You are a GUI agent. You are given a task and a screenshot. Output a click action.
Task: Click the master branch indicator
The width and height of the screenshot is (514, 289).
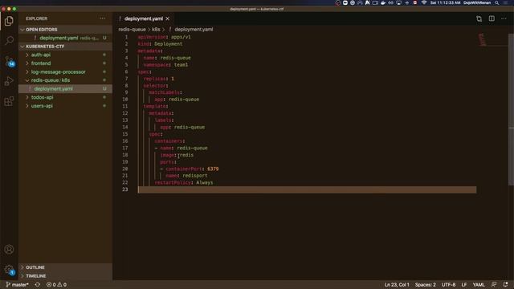pyautogui.click(x=18, y=285)
